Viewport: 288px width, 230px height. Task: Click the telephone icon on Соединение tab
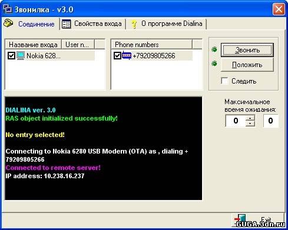click(x=8, y=23)
